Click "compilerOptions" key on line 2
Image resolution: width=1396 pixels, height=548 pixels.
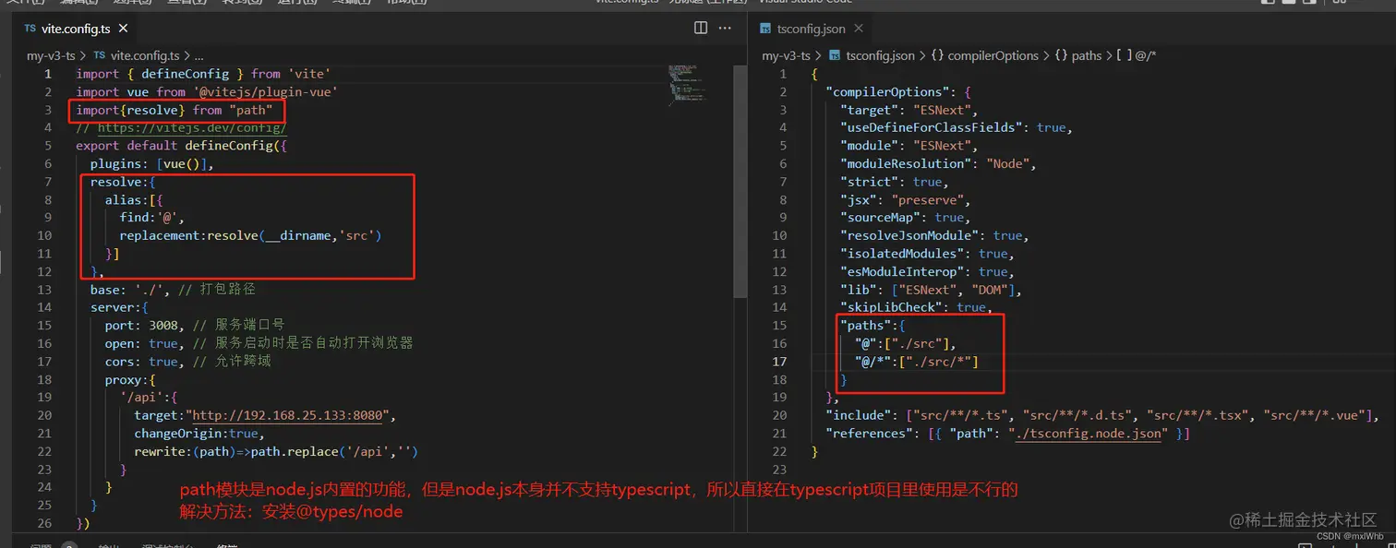(x=887, y=91)
